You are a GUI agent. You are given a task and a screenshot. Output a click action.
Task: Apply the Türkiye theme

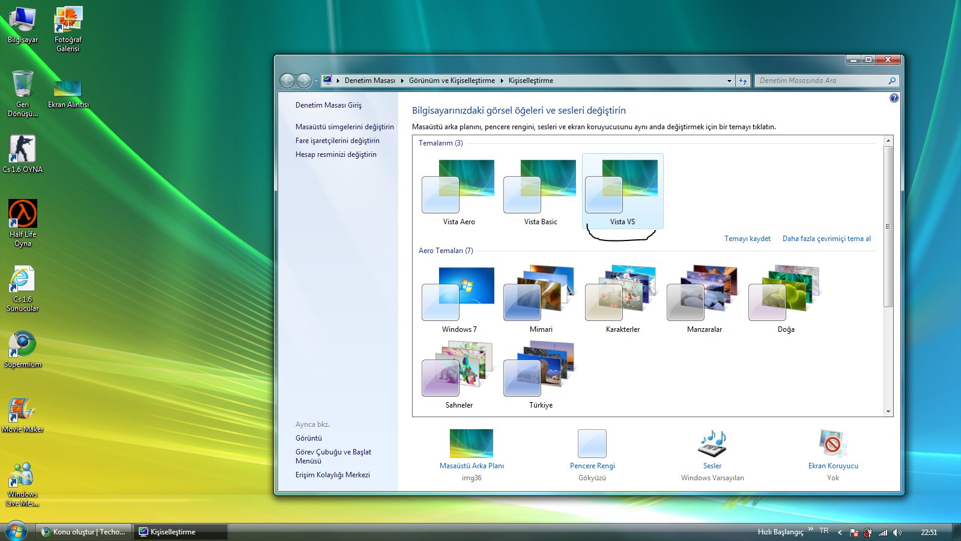(541, 375)
